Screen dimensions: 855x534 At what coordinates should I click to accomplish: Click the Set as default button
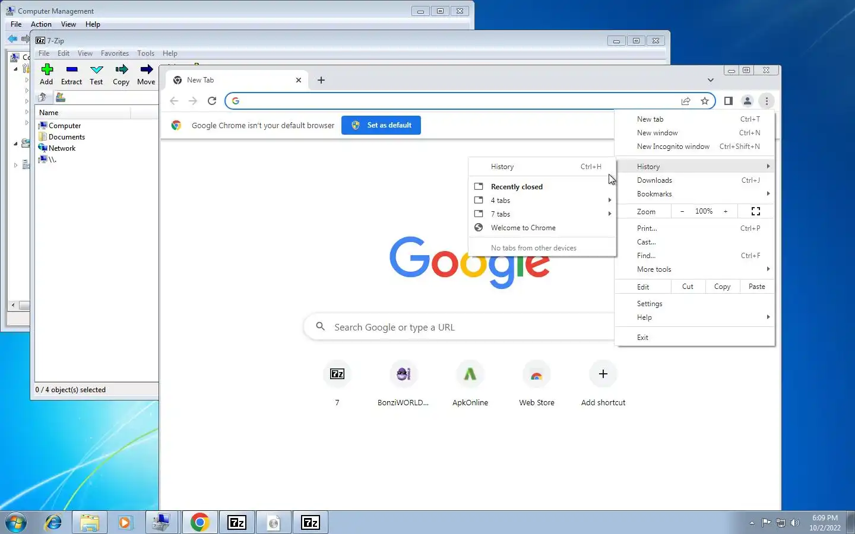coord(381,125)
